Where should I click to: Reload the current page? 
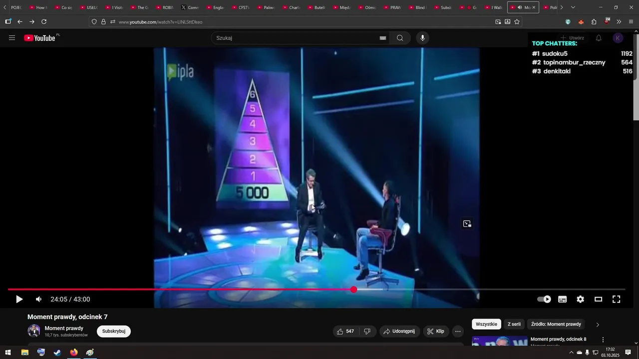pos(44,22)
